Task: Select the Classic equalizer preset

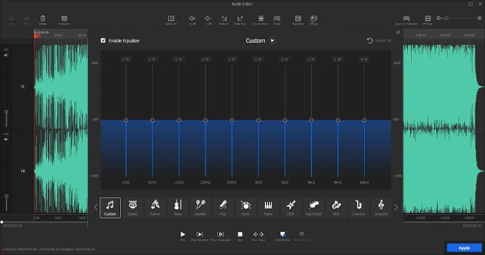Action: tap(133, 208)
